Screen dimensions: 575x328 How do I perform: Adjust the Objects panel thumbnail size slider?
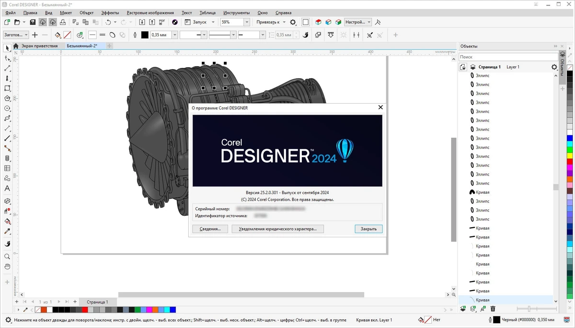click(529, 309)
